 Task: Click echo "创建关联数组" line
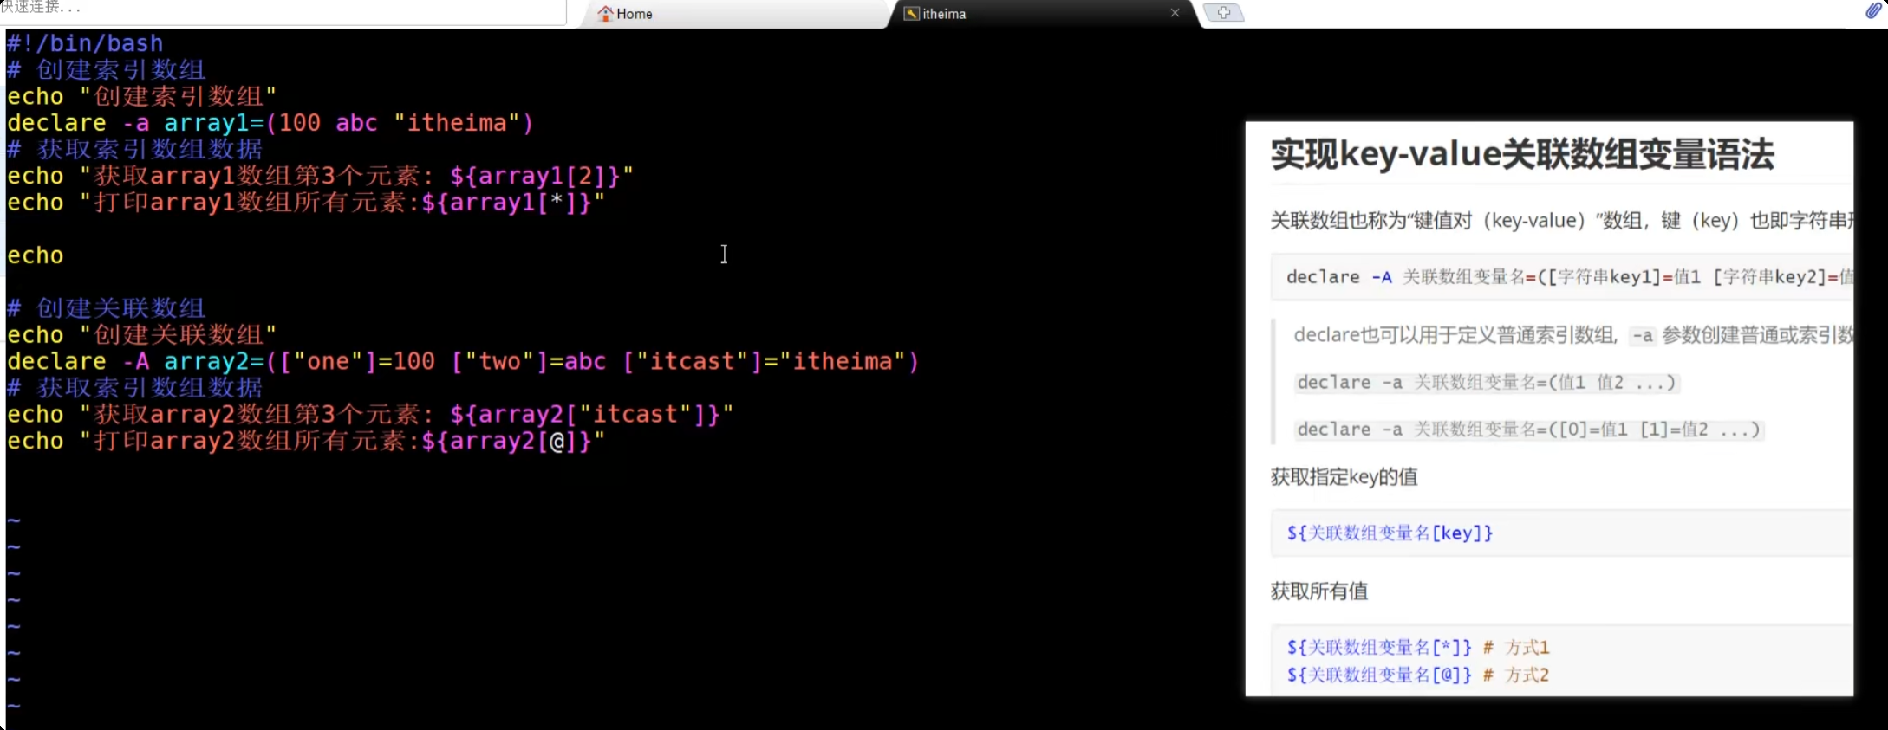click(141, 335)
